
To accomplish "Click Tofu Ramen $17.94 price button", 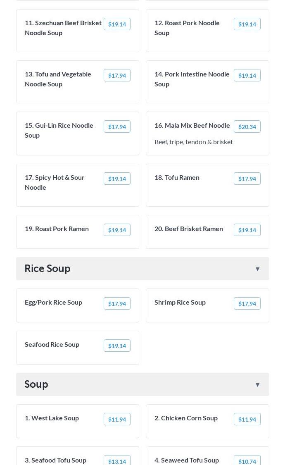I will [247, 179].
